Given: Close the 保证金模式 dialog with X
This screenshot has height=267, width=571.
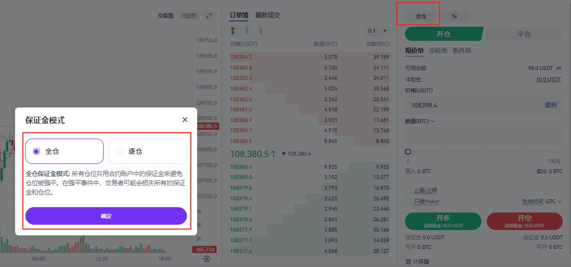Looking at the screenshot, I should click(185, 120).
